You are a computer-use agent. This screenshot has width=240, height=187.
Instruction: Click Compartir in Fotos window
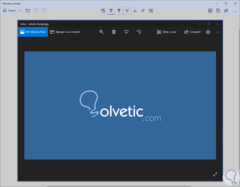click(x=193, y=32)
